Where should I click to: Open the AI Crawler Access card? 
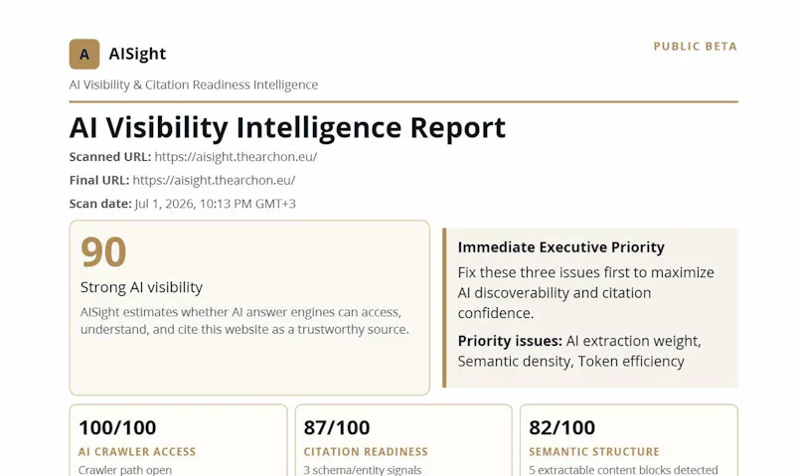point(179,440)
